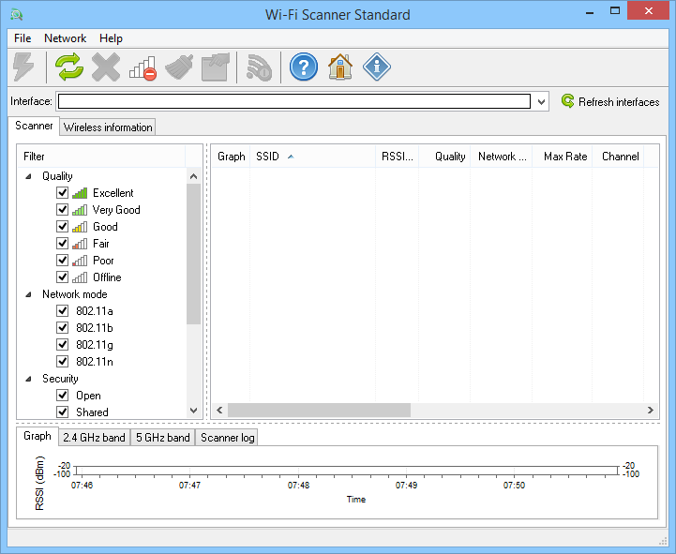Image resolution: width=676 pixels, height=554 pixels.
Task: Open the Interface dropdown arrow
Action: (542, 102)
